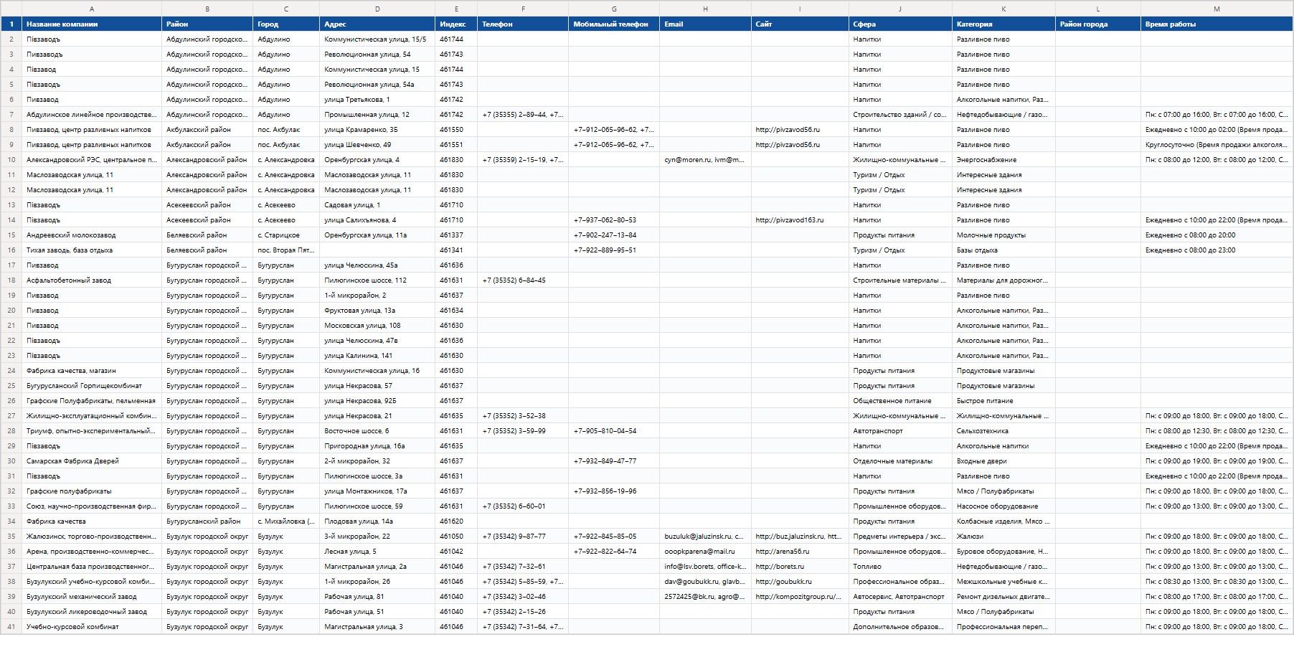Image resolution: width=1294 pixels, height=647 pixels.
Task: Click the index cell 461550
Action: tap(456, 130)
